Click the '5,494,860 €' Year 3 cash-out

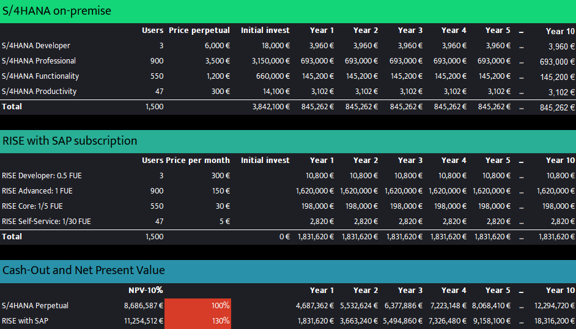click(x=402, y=321)
